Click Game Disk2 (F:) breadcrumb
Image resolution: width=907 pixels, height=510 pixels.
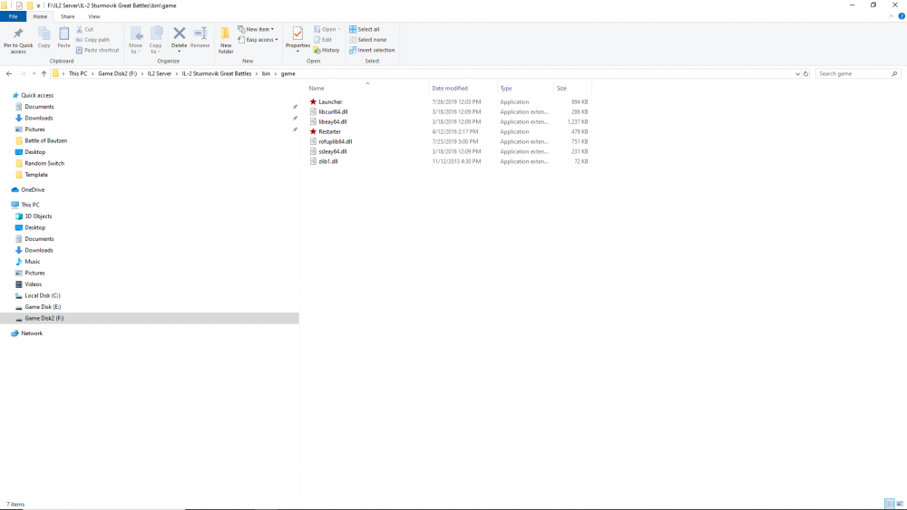coord(117,74)
